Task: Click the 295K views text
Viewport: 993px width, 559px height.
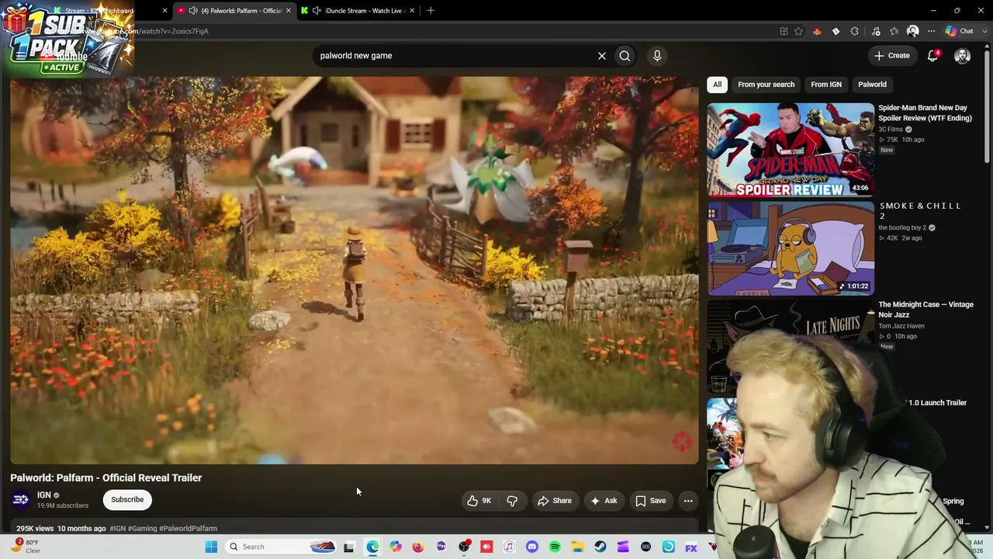Action: [35, 529]
